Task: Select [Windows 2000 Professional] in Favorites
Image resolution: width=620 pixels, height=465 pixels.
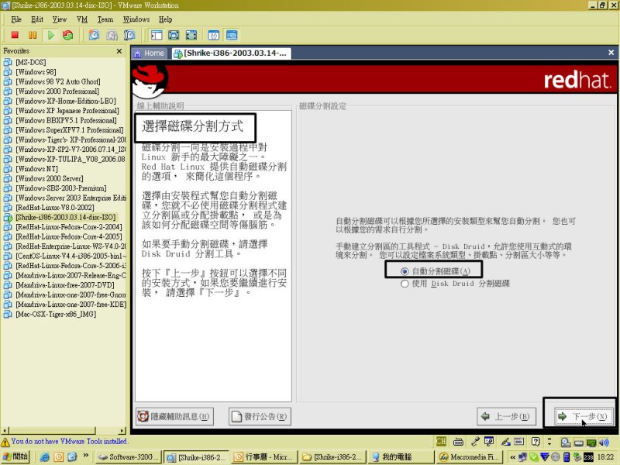Action: click(x=57, y=91)
